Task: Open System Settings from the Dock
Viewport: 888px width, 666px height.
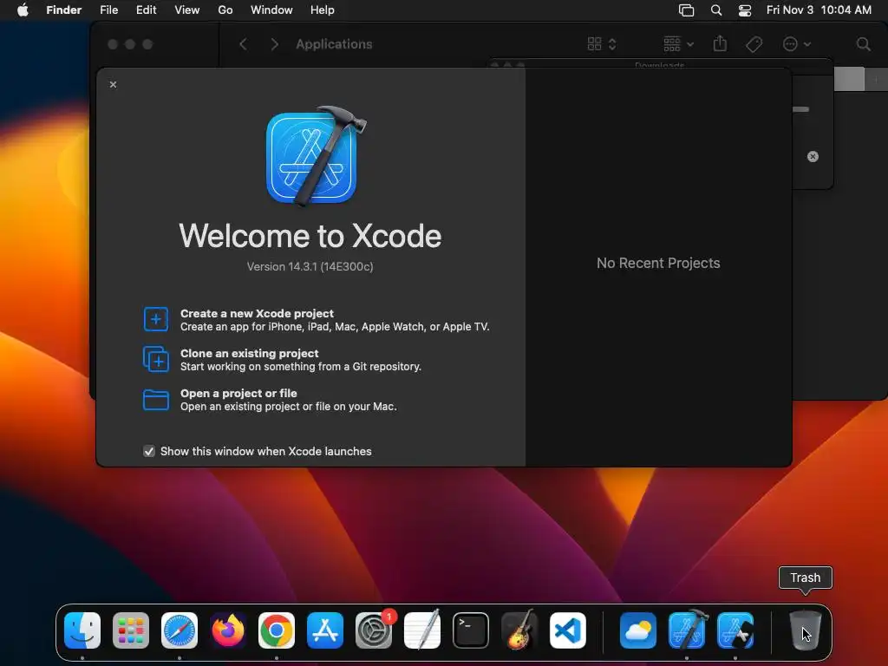Action: coord(374,630)
